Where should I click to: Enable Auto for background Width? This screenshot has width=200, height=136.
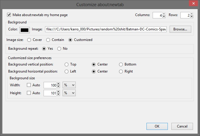[x=29, y=85]
